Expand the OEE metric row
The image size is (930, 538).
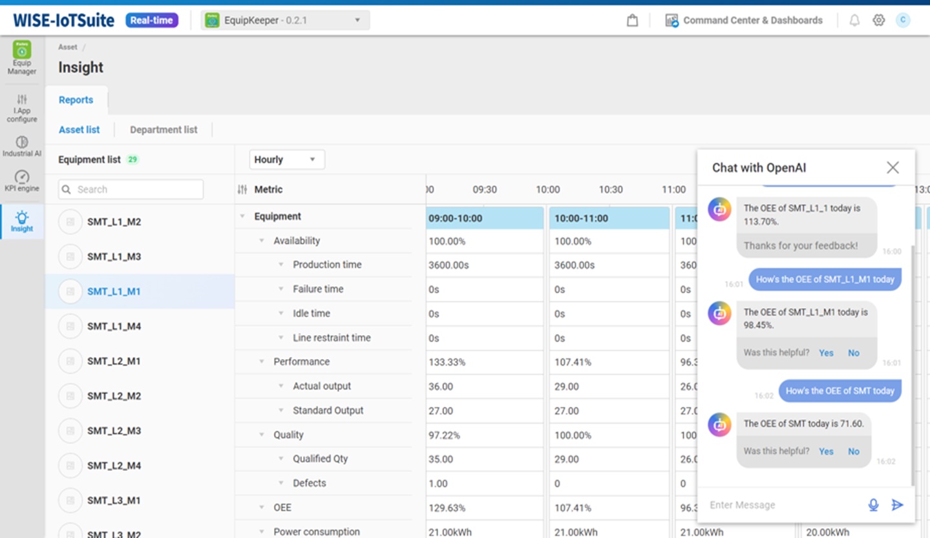point(262,508)
